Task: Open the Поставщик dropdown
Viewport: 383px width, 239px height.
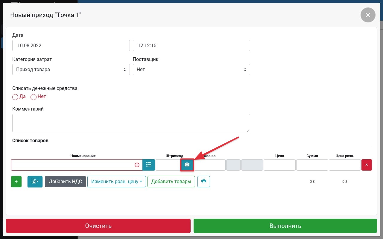Action: click(x=191, y=70)
